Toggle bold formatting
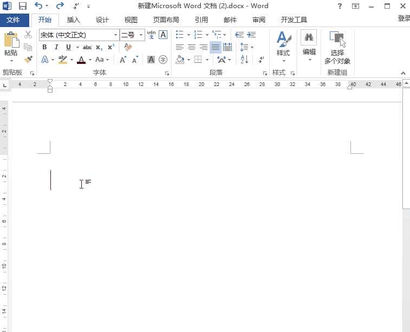Viewport: 410px width, 332px height. click(44, 47)
